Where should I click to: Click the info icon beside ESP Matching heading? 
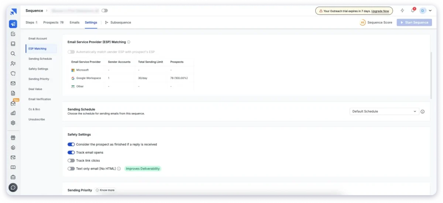[x=128, y=42]
